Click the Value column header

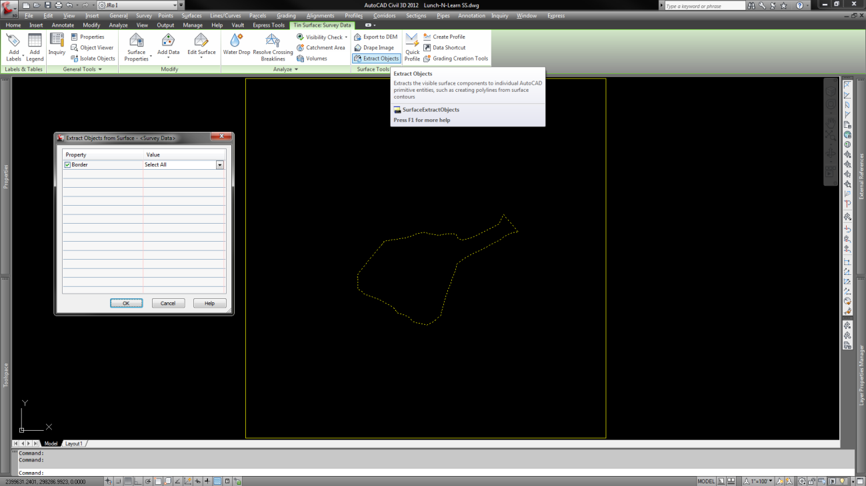[x=184, y=154]
